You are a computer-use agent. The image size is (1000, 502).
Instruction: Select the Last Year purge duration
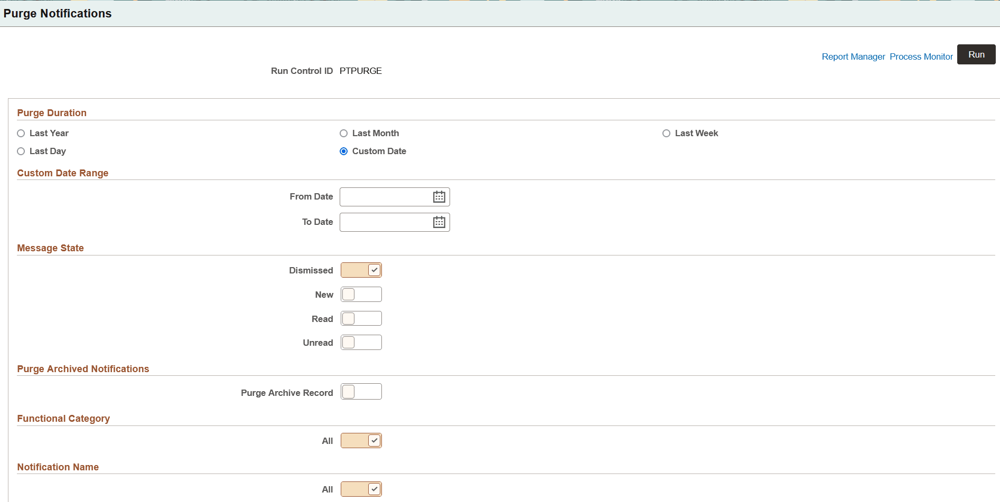(21, 133)
